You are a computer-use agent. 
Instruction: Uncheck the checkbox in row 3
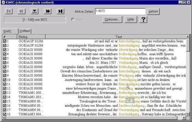pyautogui.click(x=4, y=50)
